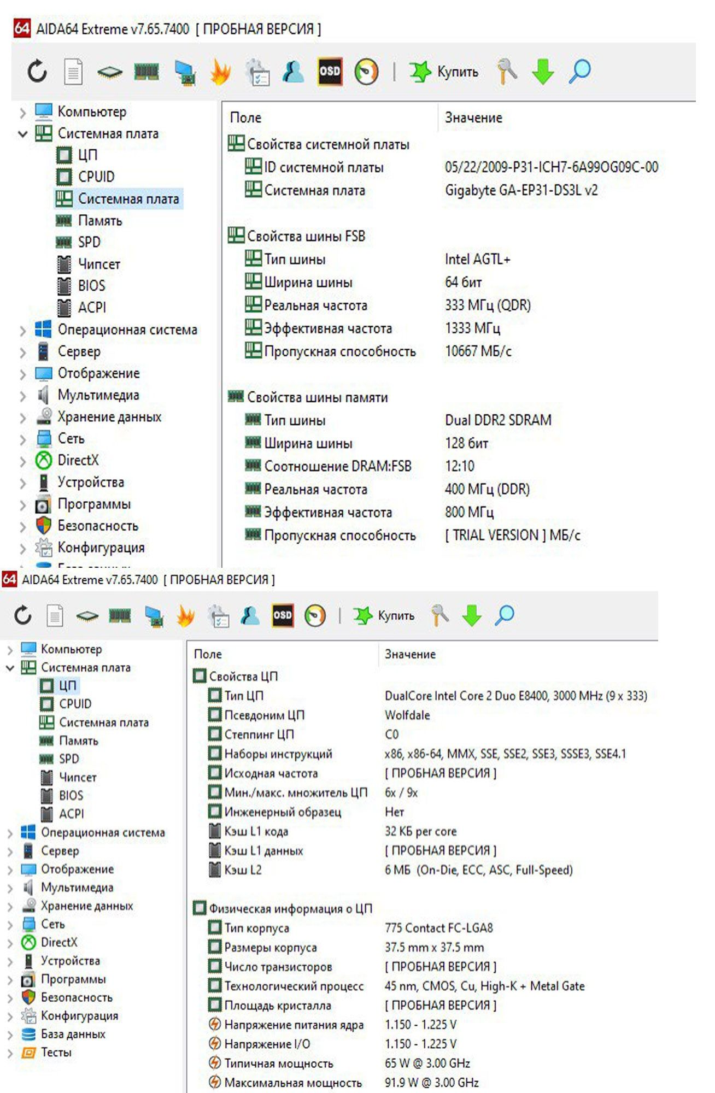Select the ID системной платы row
Viewport: 715px width, 1093px height.
click(x=451, y=167)
